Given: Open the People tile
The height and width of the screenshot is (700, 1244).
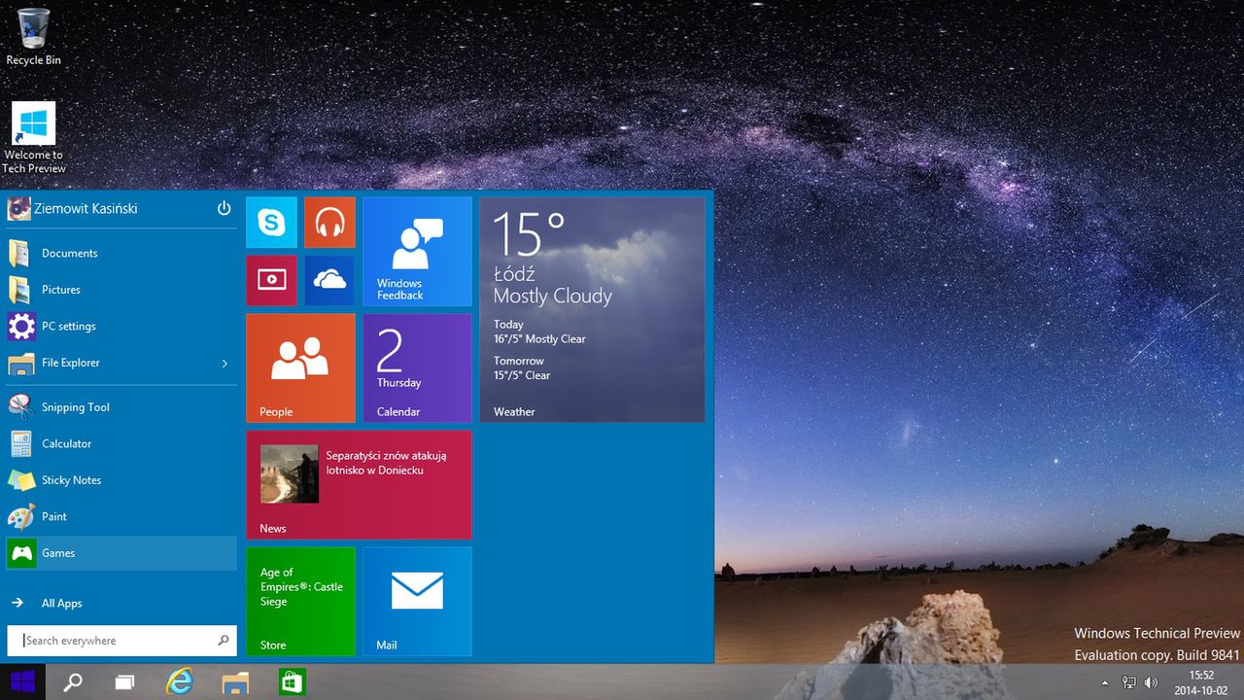Looking at the screenshot, I should pos(300,368).
